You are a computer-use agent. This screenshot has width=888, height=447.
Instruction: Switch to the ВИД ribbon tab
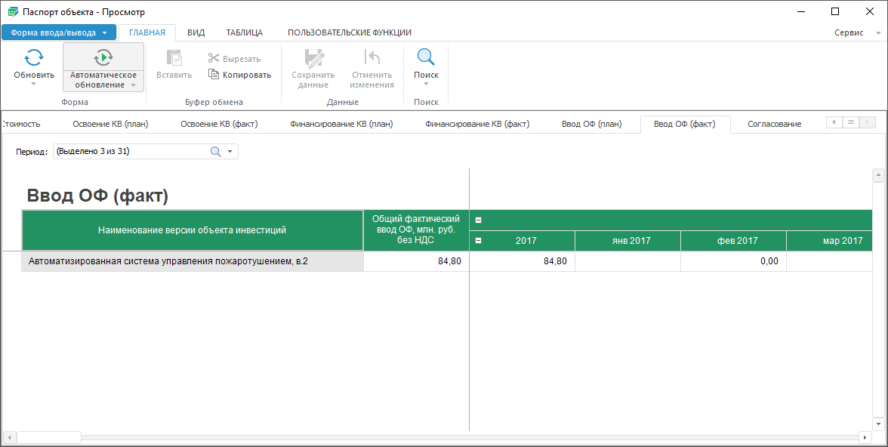(x=196, y=32)
